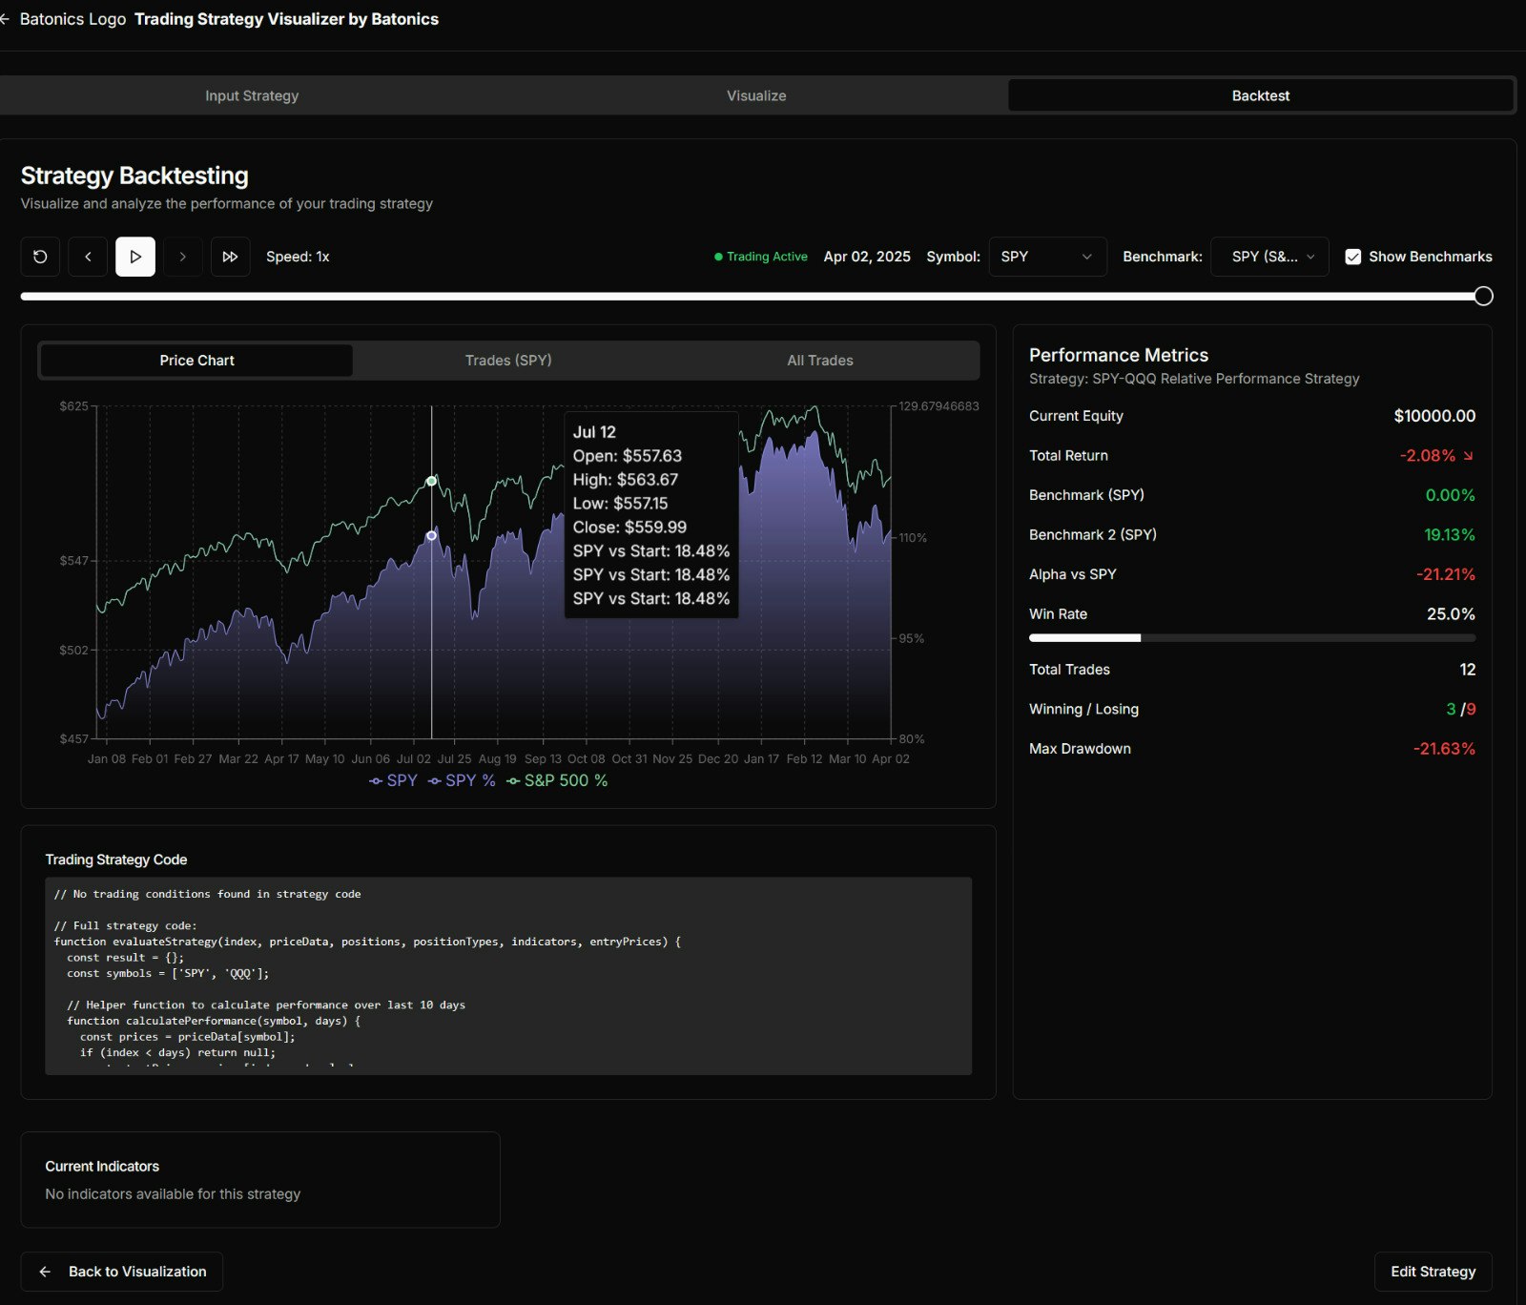Click the Total Return -2.08% value
Viewport: 1526px width, 1305px height.
(1428, 456)
